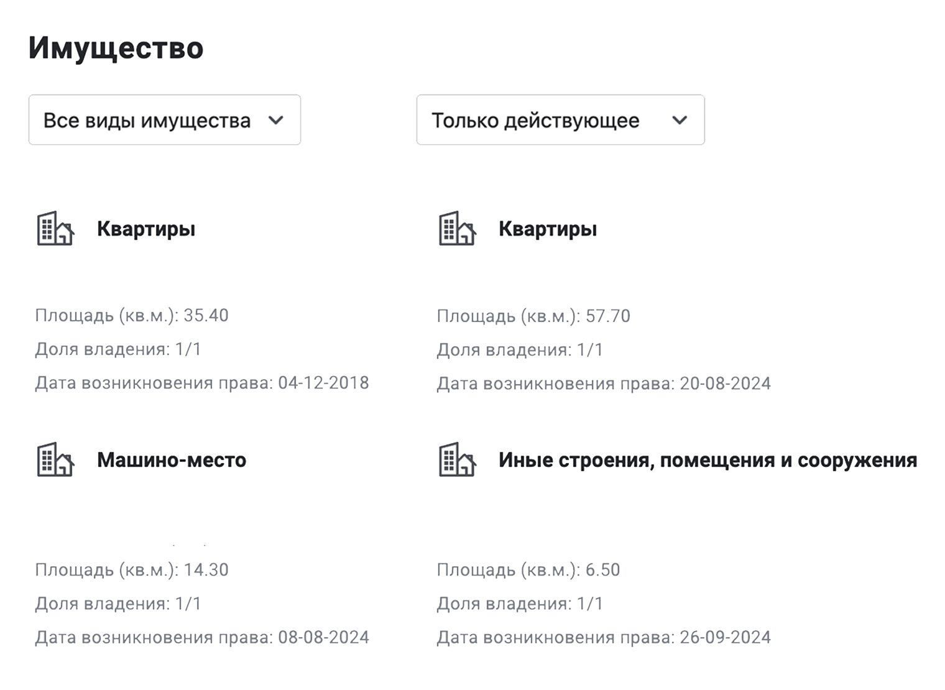The height and width of the screenshot is (690, 945).
Task: Click the building icon beside 'Машино-место'
Action: click(55, 459)
